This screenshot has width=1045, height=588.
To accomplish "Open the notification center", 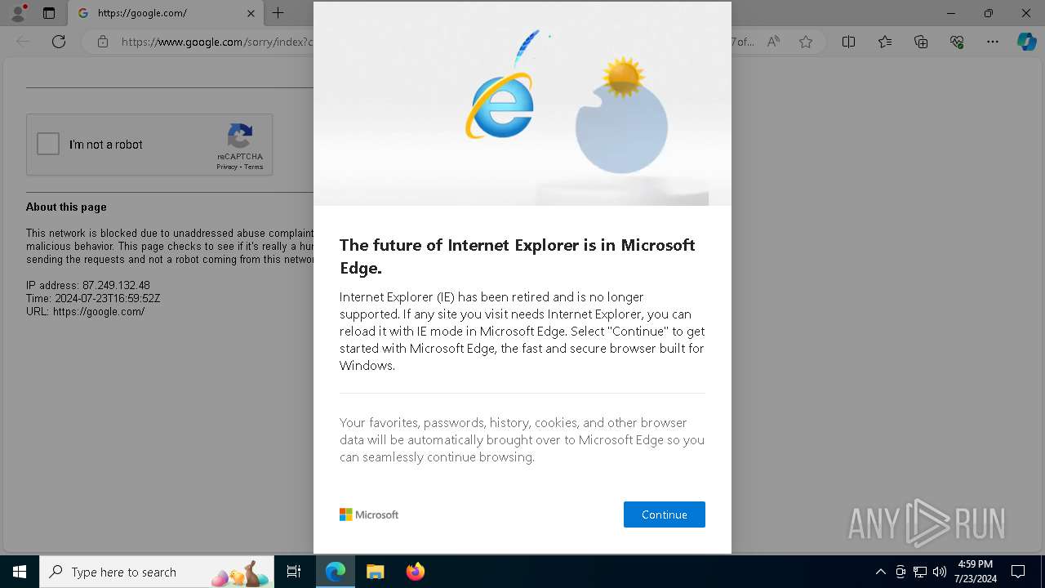I will [x=1018, y=572].
